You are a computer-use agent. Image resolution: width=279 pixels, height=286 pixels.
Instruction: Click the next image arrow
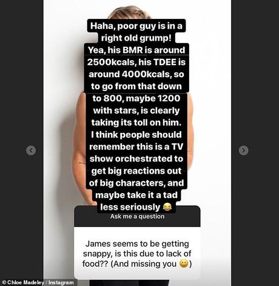(243, 151)
